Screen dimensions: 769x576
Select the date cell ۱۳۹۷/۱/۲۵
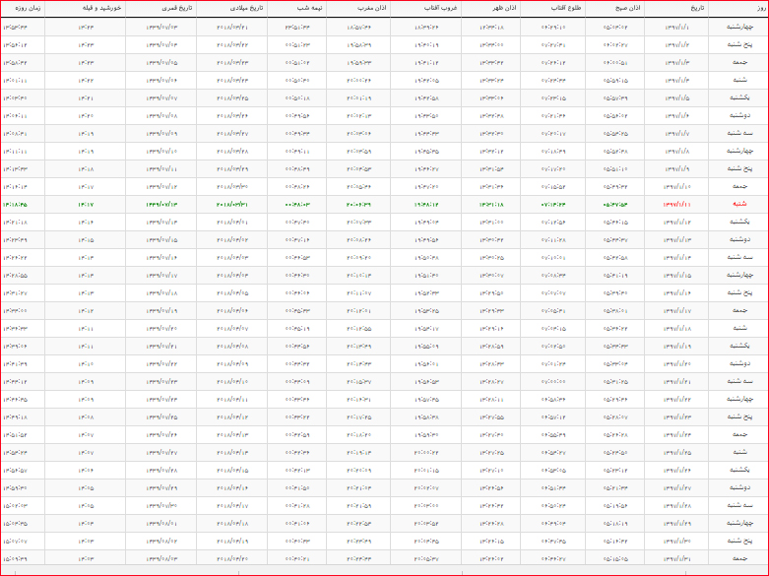tap(676, 452)
